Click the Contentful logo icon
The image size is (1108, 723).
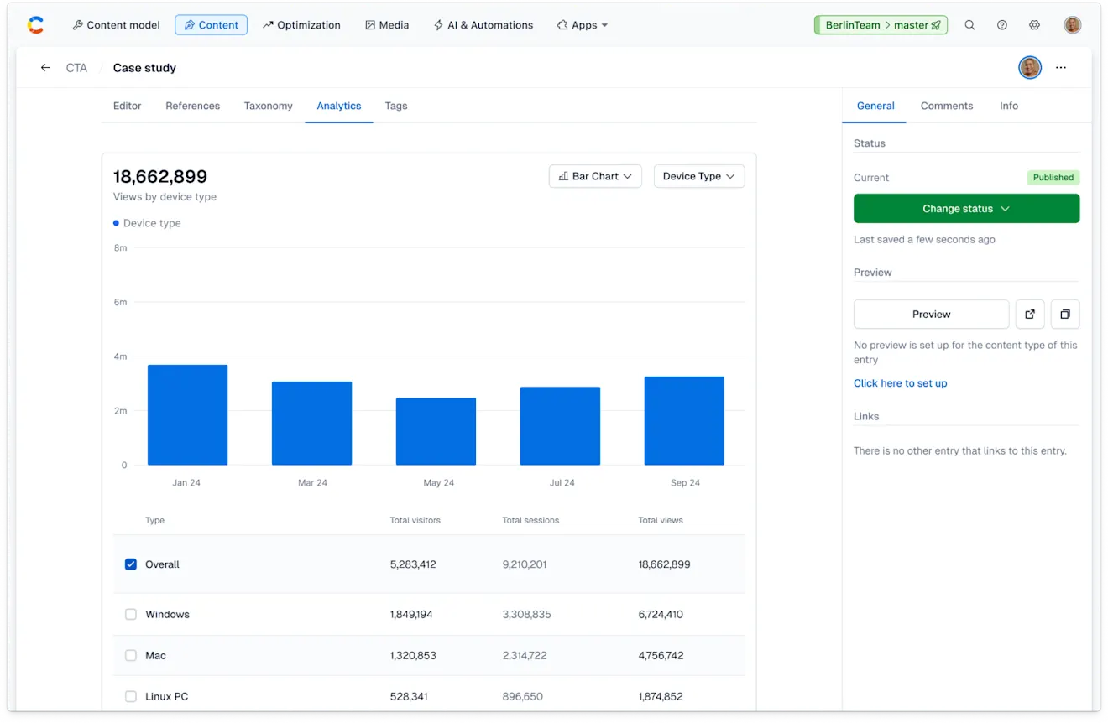[x=35, y=25]
